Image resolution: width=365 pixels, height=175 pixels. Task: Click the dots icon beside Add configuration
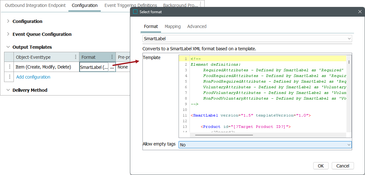point(10,77)
